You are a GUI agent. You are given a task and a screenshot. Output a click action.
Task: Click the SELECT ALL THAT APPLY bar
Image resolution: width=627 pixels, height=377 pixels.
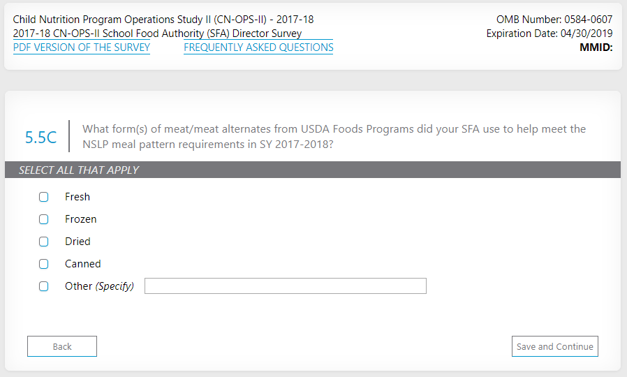[312, 170]
